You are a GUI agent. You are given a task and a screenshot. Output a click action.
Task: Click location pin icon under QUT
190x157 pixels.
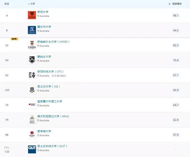pos(38,150)
